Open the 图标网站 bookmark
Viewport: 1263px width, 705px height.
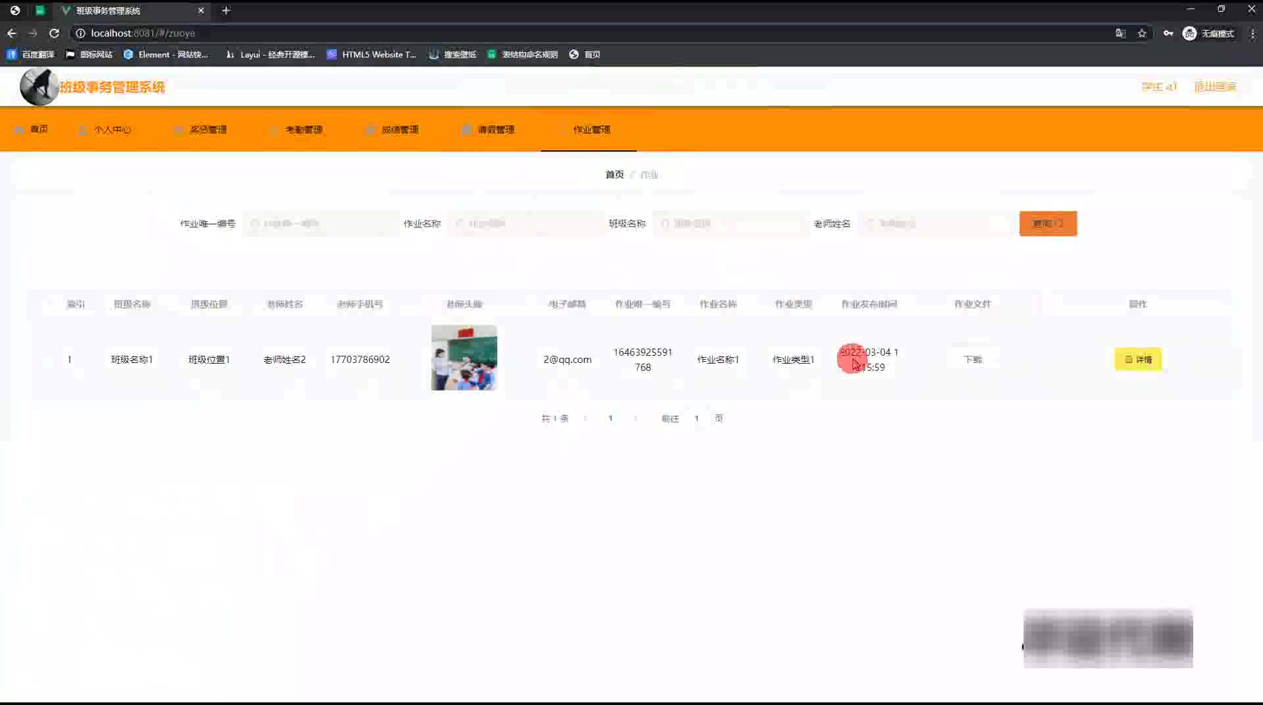pos(89,55)
